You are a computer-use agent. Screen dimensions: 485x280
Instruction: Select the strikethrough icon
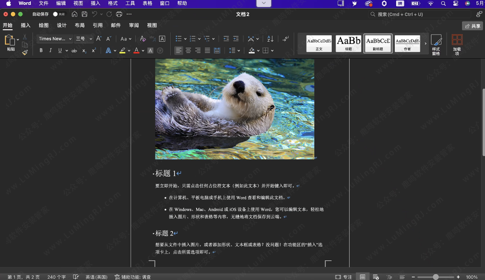pos(75,50)
